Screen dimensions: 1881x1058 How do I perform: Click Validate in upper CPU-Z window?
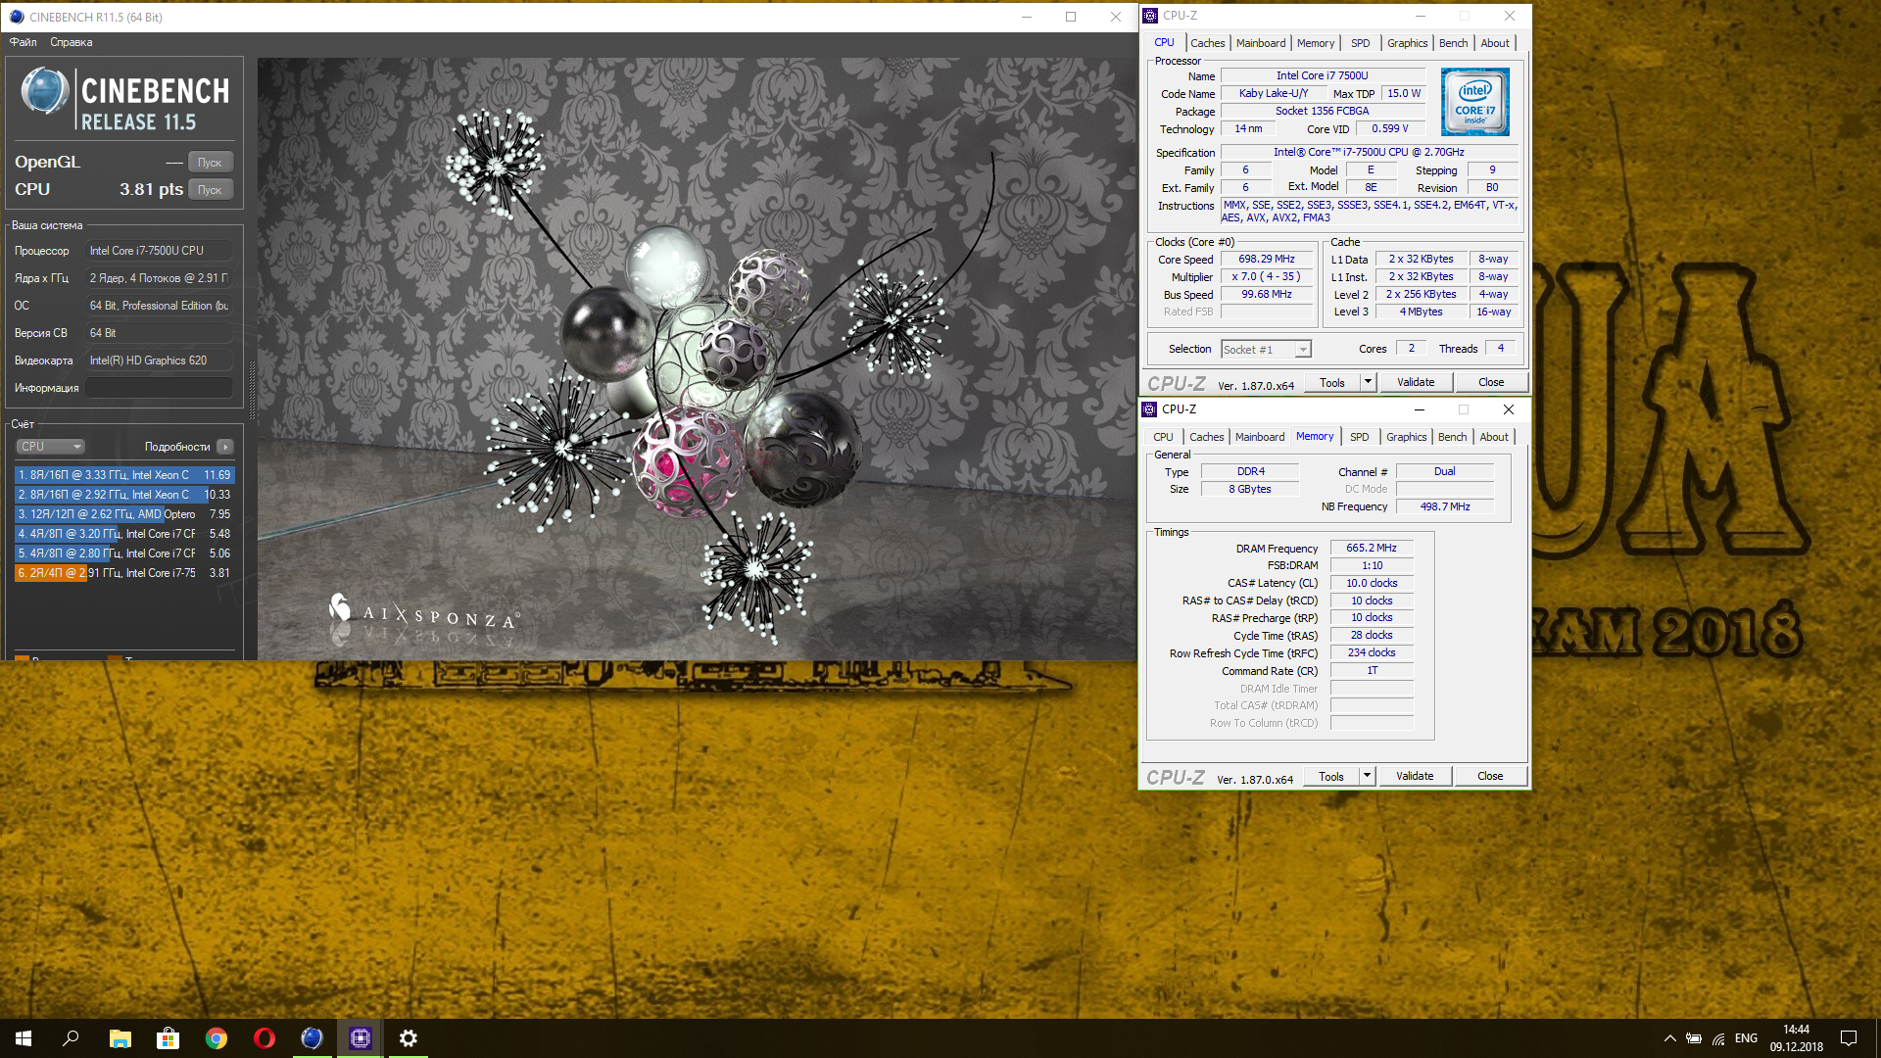pyautogui.click(x=1416, y=382)
